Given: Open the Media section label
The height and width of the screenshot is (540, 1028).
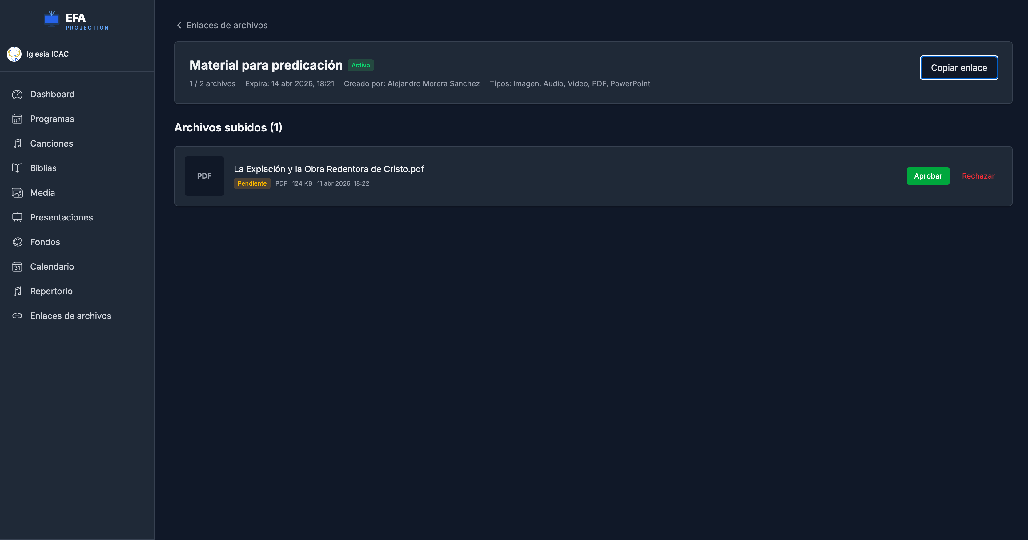Looking at the screenshot, I should [x=42, y=193].
